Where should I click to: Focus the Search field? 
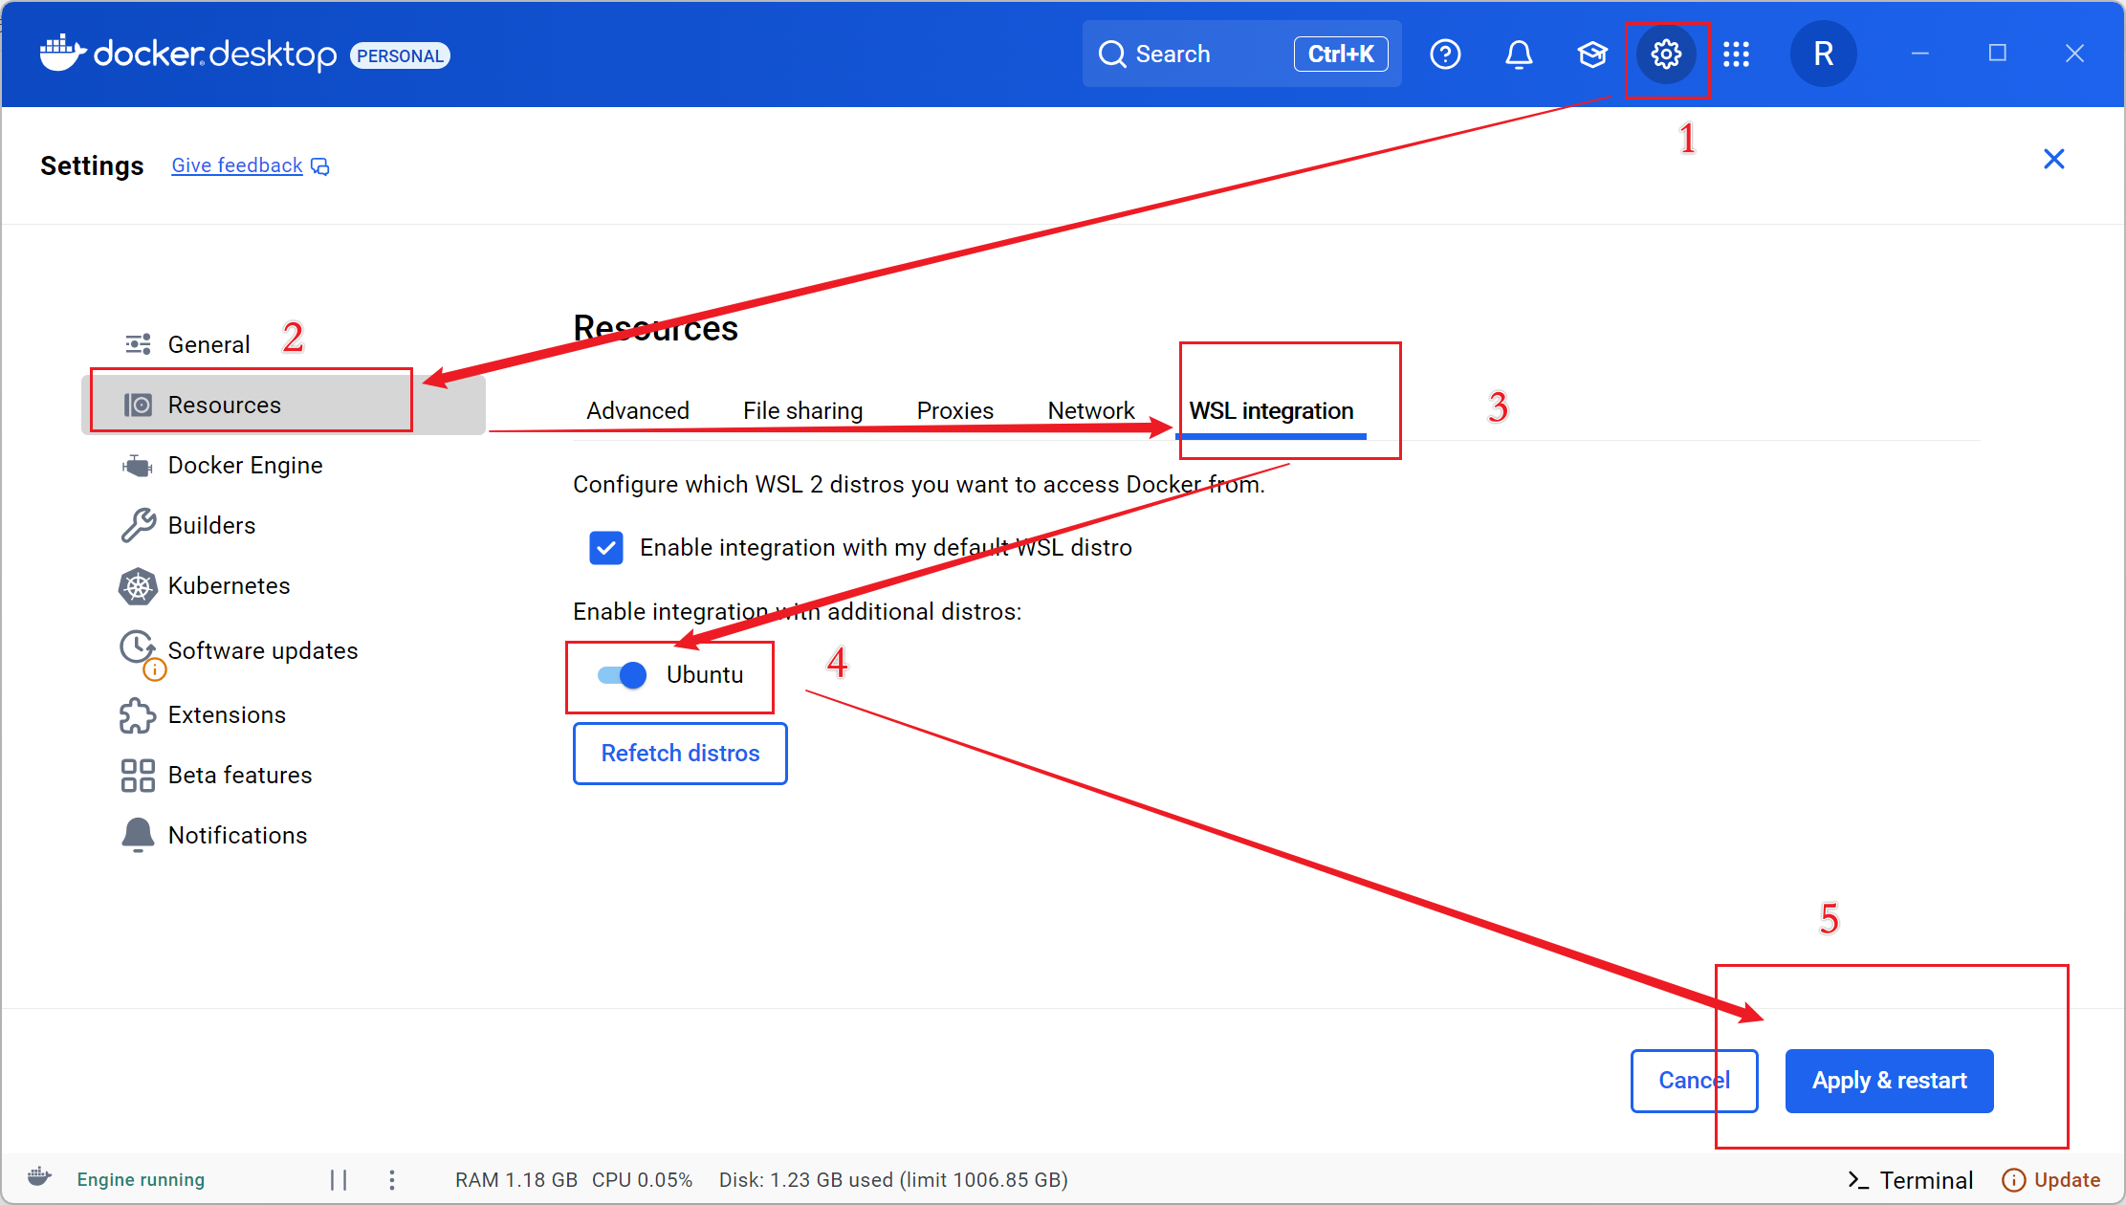coord(1241,55)
